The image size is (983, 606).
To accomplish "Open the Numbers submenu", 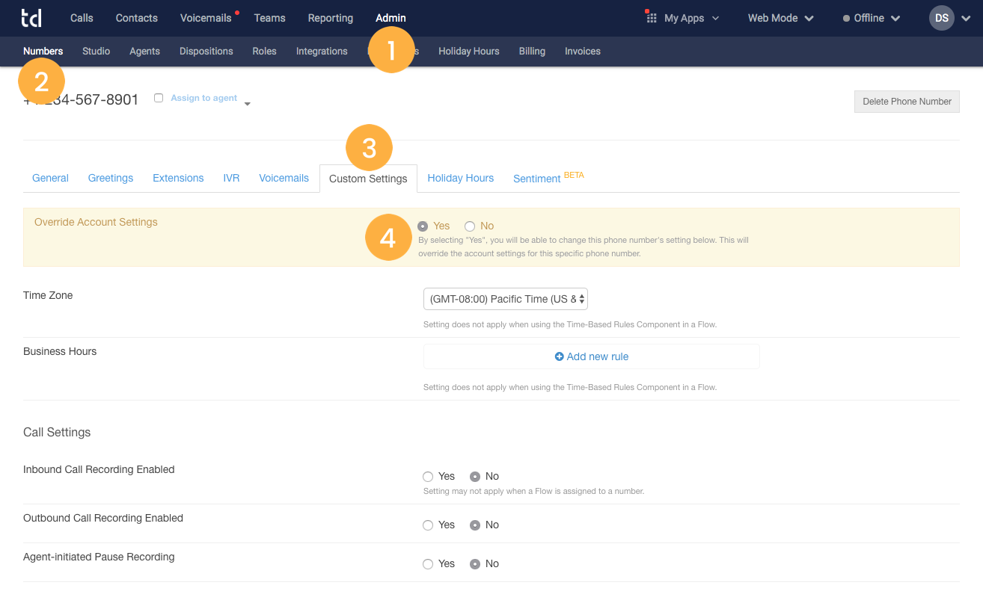I will point(43,52).
